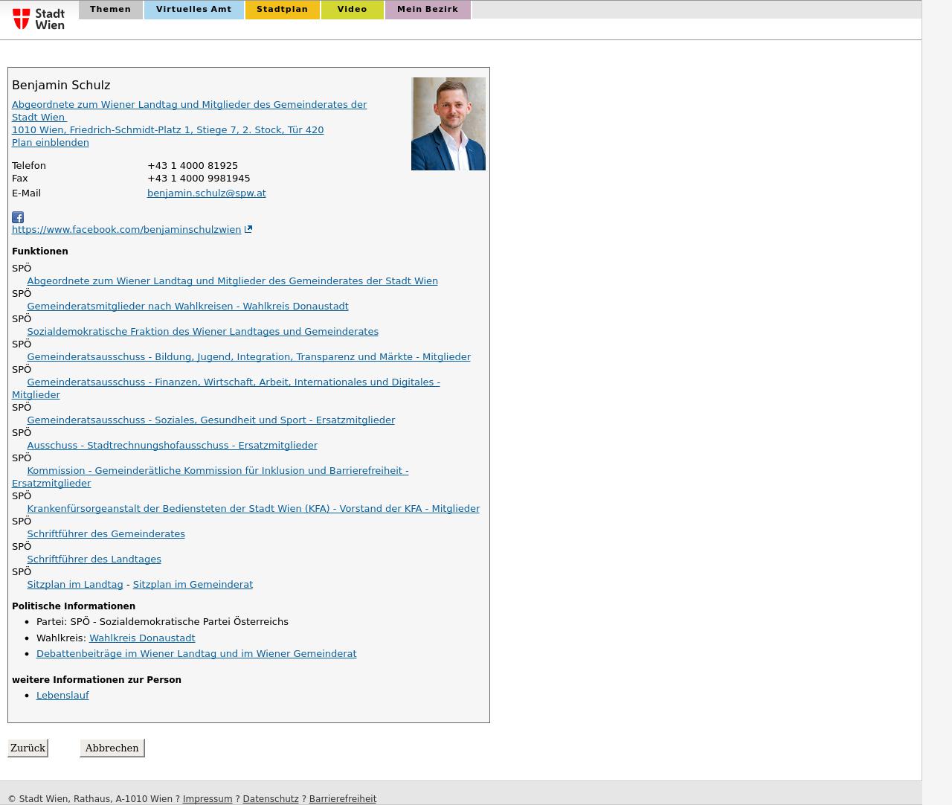This screenshot has height=805, width=952.
Task: Open Sitzplan im Landtag link
Action: pyautogui.click(x=74, y=584)
